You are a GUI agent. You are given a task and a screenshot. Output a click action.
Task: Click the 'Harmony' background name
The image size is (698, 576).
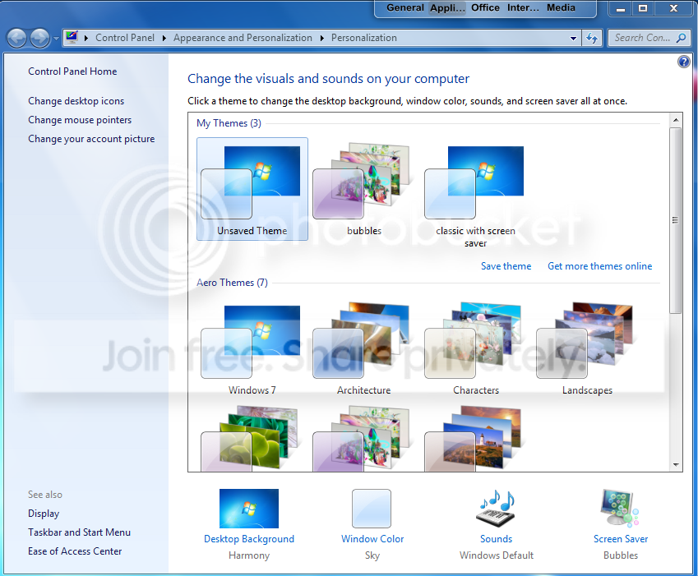tap(249, 555)
